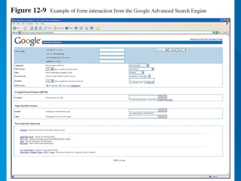This screenshot has height=181, width=241.
Task: Open the Microsoft topic link
Action: click(24, 143)
